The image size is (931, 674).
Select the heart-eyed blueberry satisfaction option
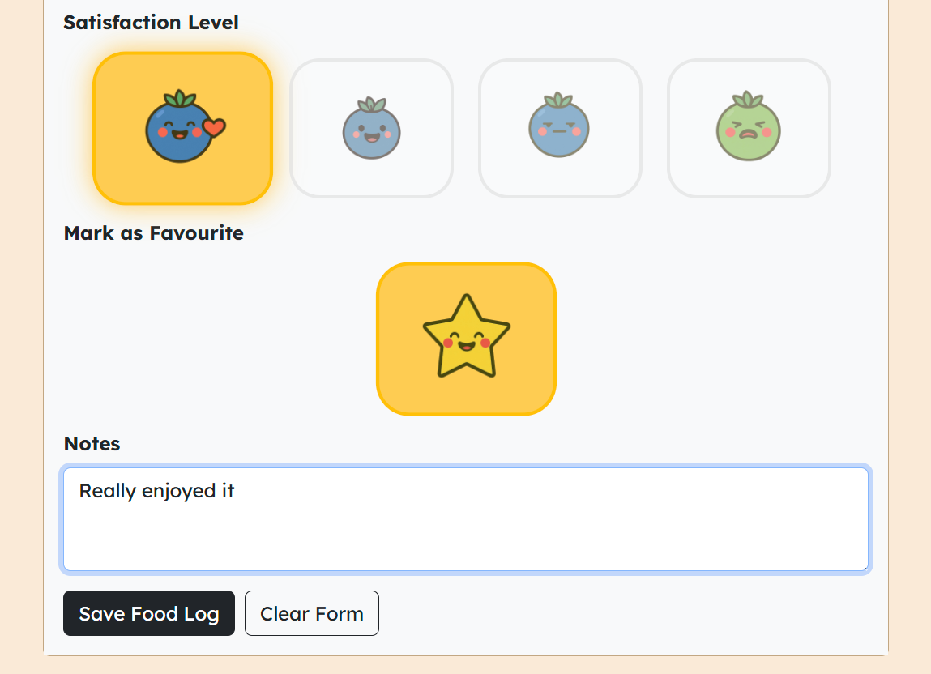[183, 128]
